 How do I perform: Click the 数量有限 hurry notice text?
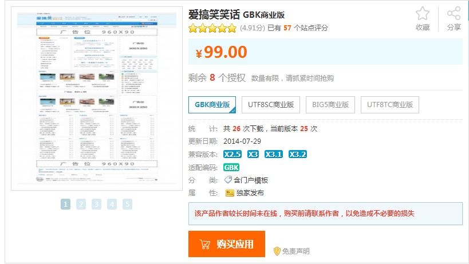292,78
